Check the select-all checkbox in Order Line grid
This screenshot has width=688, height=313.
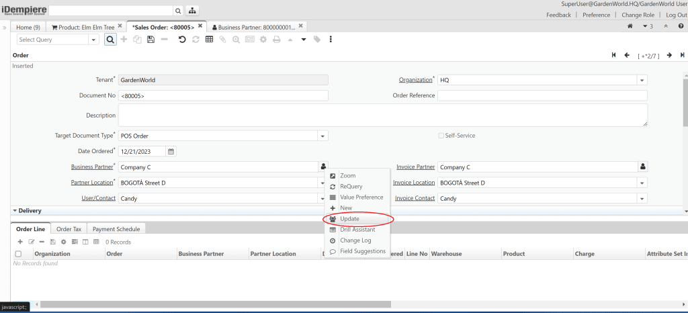coord(18,254)
